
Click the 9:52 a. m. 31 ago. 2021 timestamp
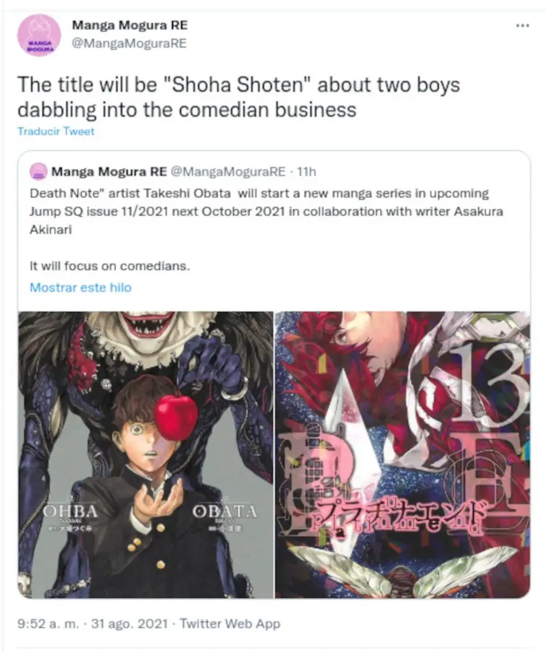(93, 624)
